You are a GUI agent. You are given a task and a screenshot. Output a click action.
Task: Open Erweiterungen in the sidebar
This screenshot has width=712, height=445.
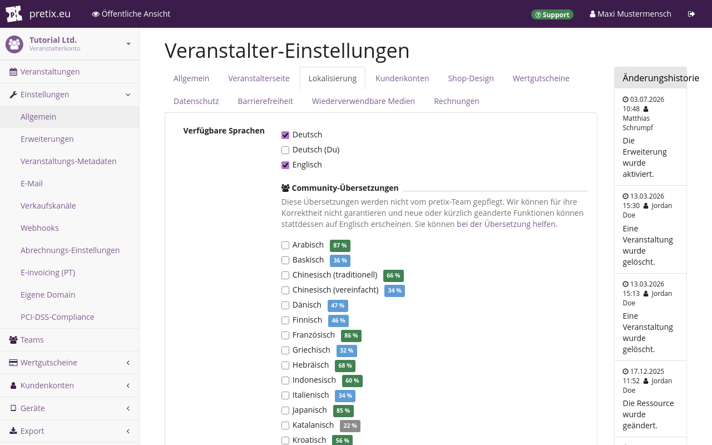pyautogui.click(x=70, y=139)
